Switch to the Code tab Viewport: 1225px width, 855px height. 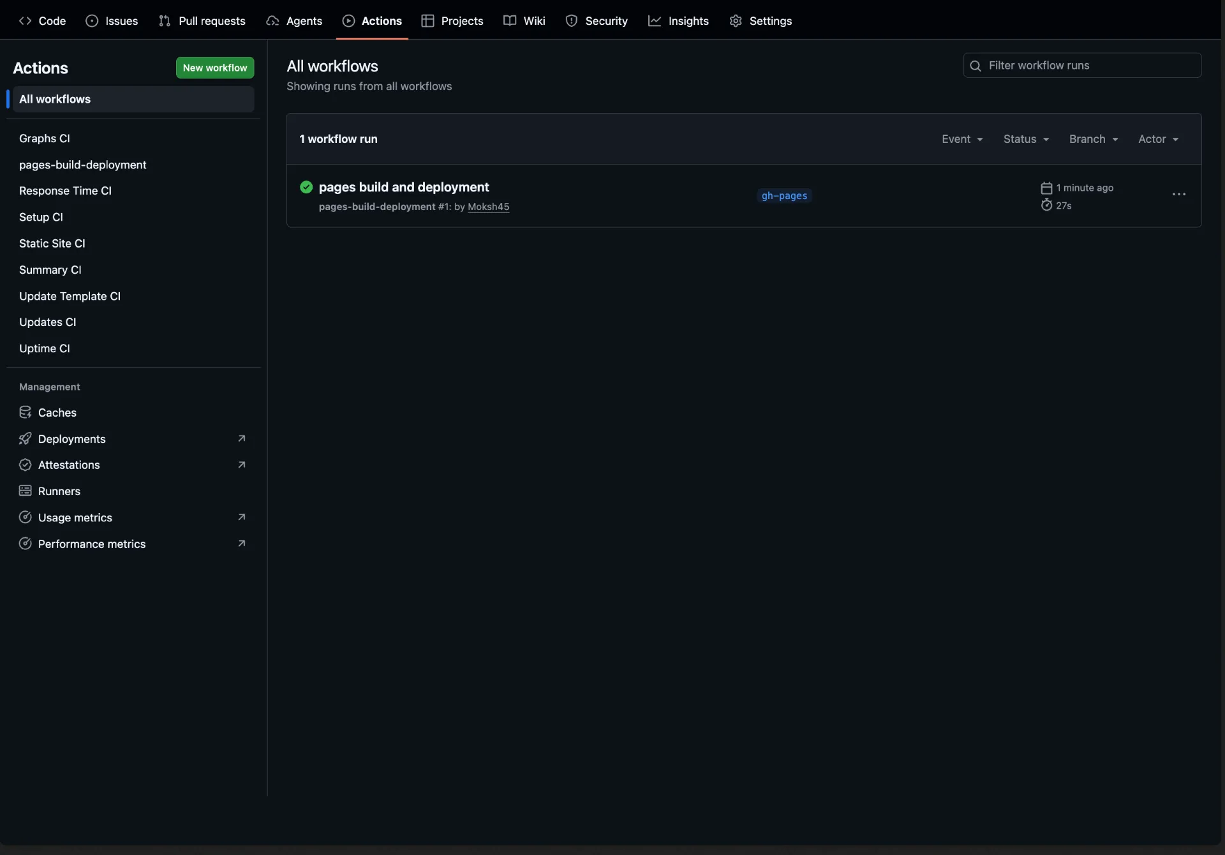(42, 20)
